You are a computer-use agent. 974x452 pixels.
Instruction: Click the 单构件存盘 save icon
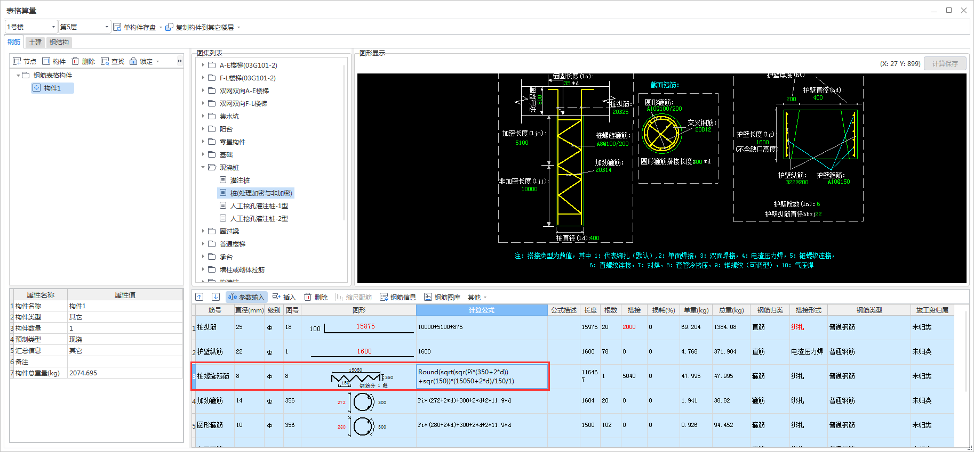click(x=117, y=27)
